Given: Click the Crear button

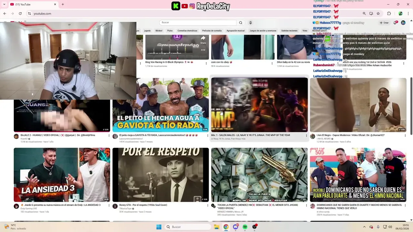Looking at the screenshot, I should pyautogui.click(x=384, y=23).
